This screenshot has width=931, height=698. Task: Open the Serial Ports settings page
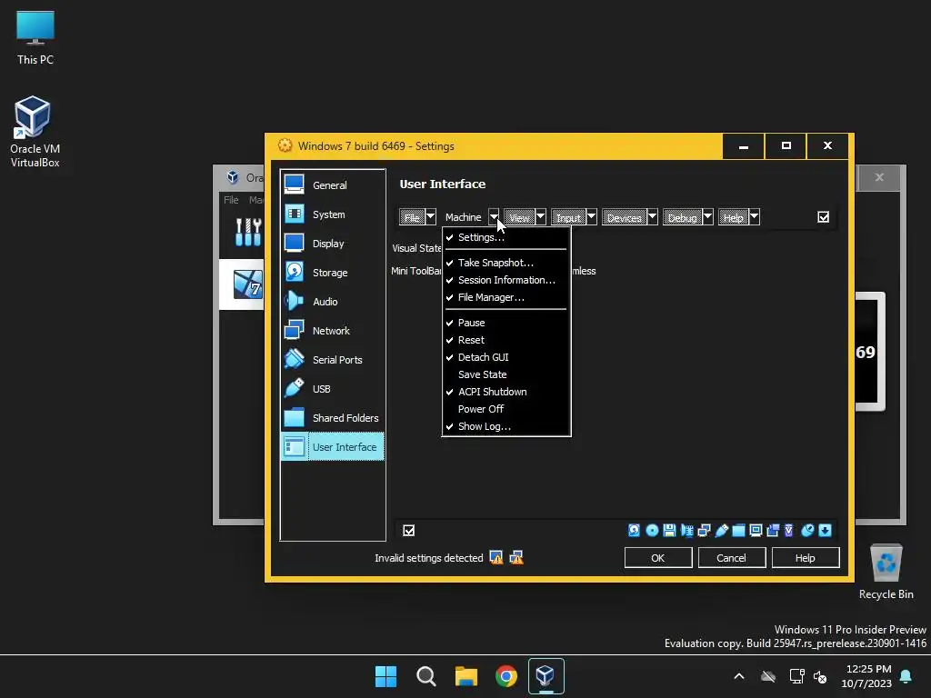tap(333, 360)
